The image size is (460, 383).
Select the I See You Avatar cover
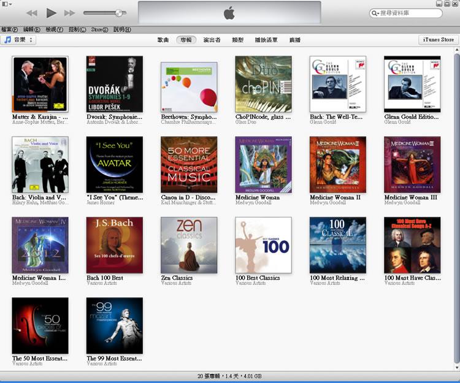[115, 165]
